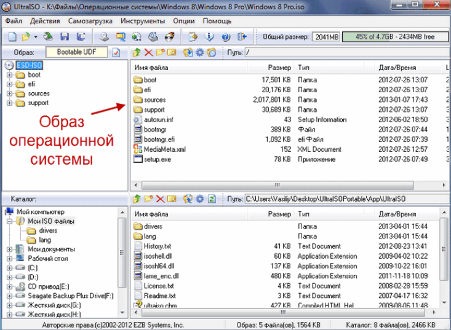
Task: Expand the support folder in image tree
Action: [9, 103]
